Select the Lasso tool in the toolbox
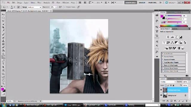 click(x=3, y=21)
